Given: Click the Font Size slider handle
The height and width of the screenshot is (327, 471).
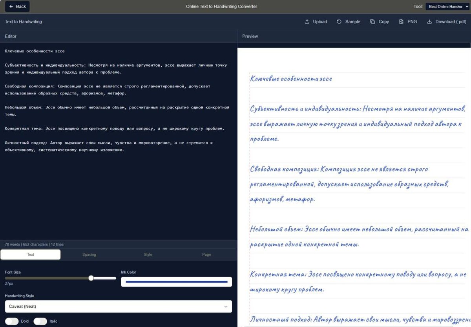Looking at the screenshot, I should 91,278.
